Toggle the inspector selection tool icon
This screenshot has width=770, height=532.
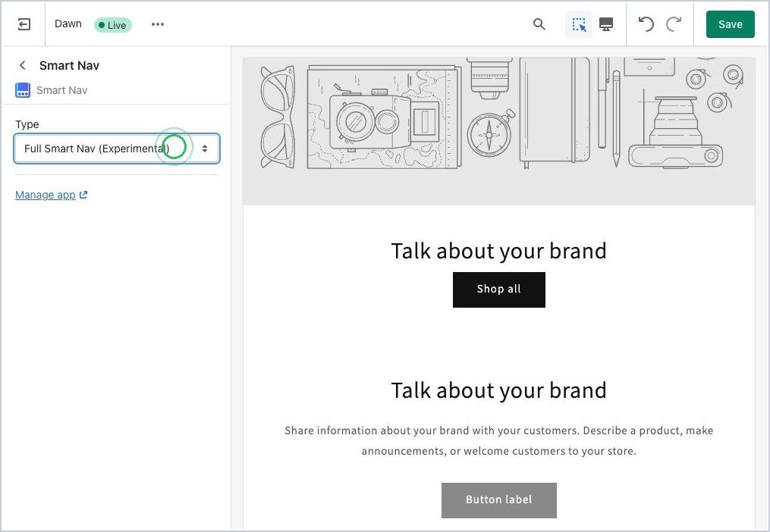(579, 24)
